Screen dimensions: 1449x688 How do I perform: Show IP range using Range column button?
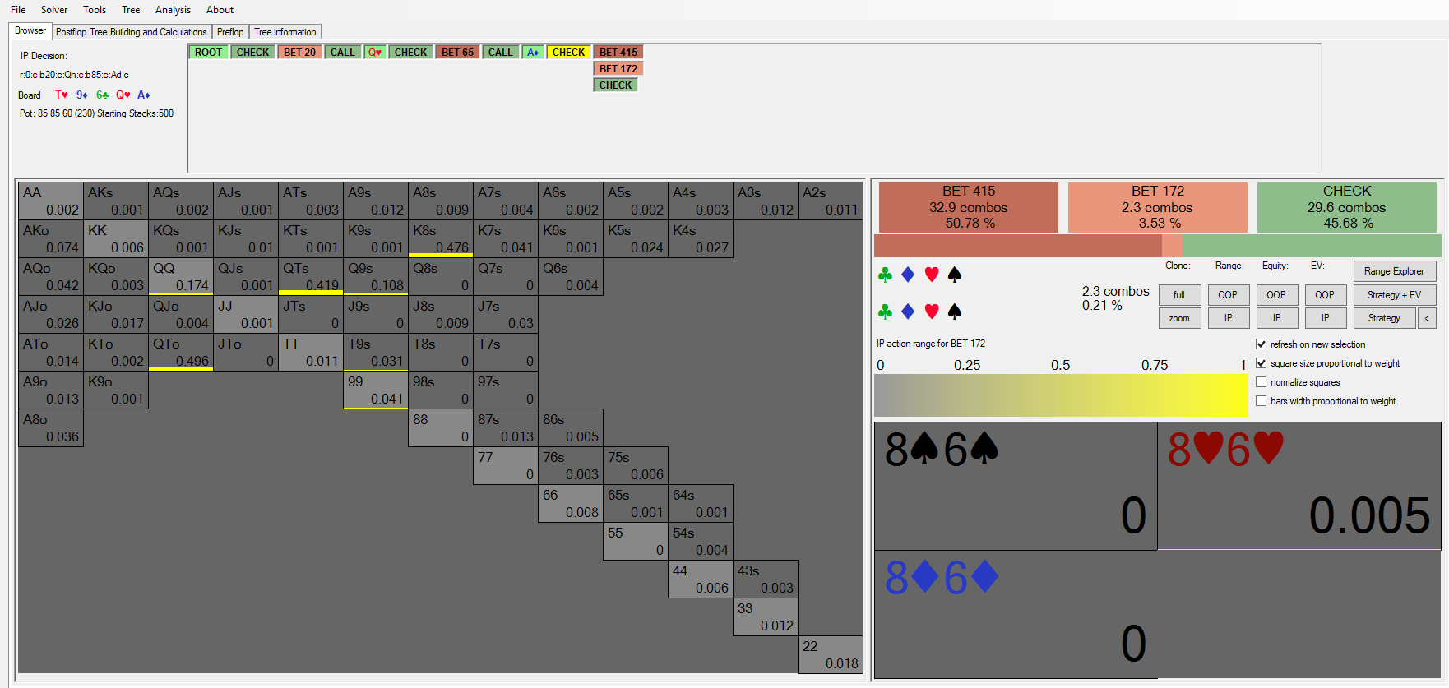click(x=1229, y=318)
